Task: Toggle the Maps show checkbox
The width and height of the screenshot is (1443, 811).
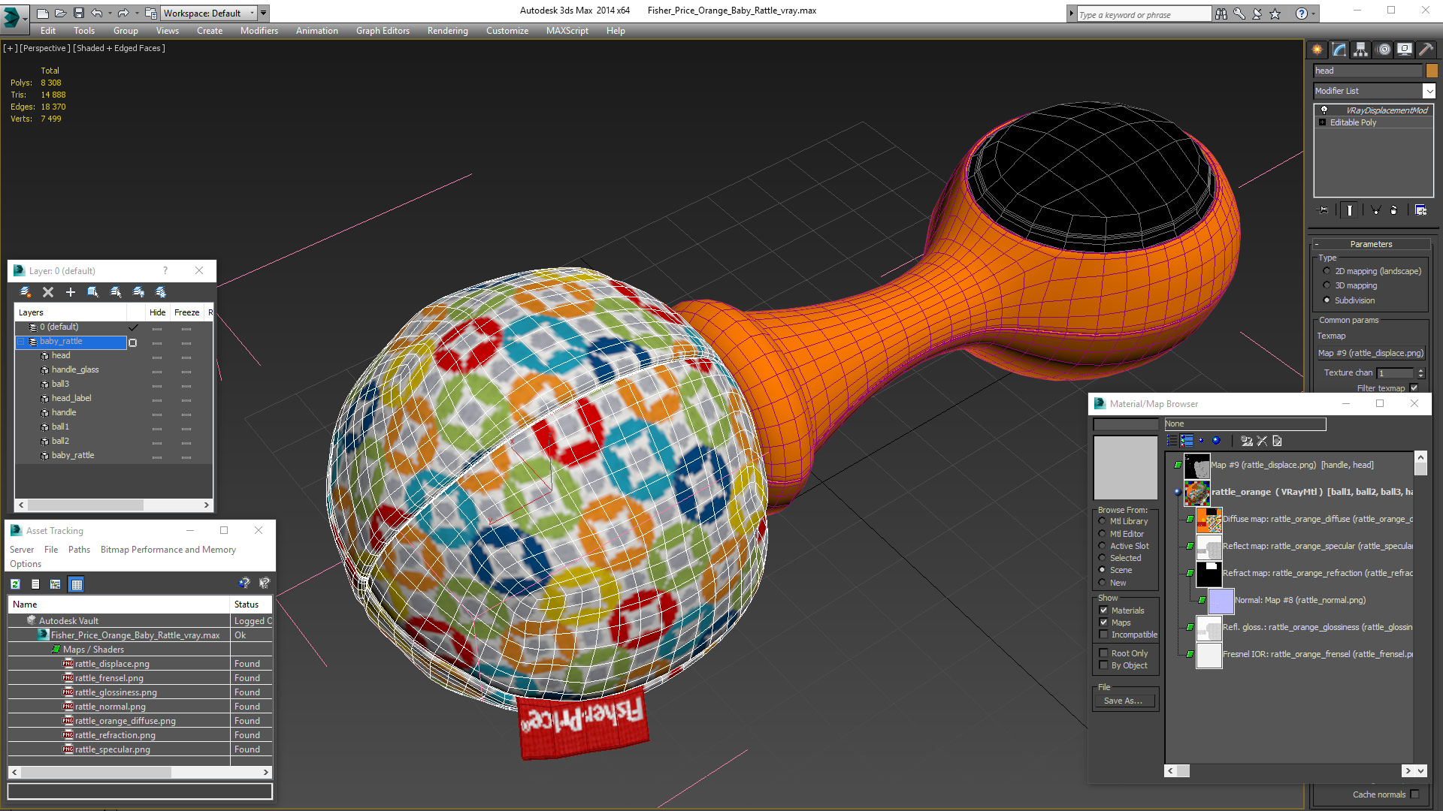Action: tap(1104, 623)
